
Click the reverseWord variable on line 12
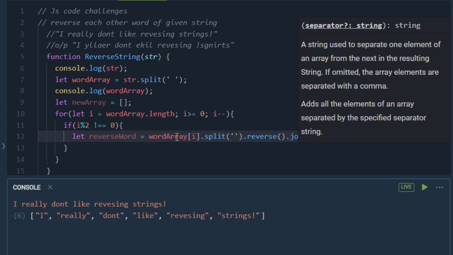pos(112,136)
